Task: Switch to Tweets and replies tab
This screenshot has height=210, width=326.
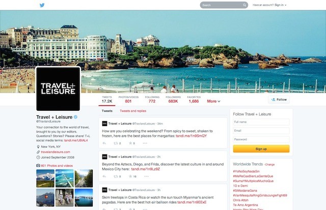Action: pos(133,110)
